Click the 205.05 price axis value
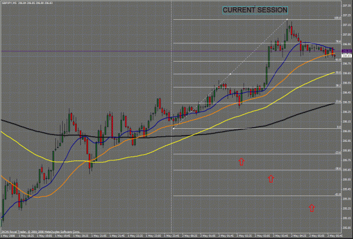Viewport: 353px width, 239px height. (x=346, y=228)
